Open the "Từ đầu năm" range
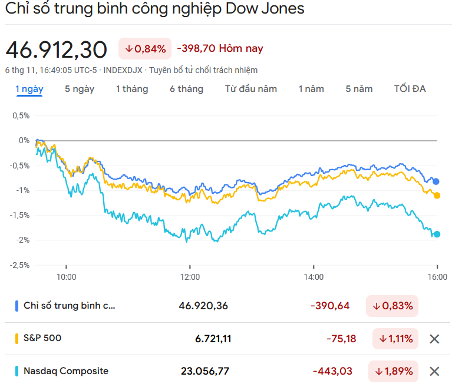 click(x=251, y=89)
